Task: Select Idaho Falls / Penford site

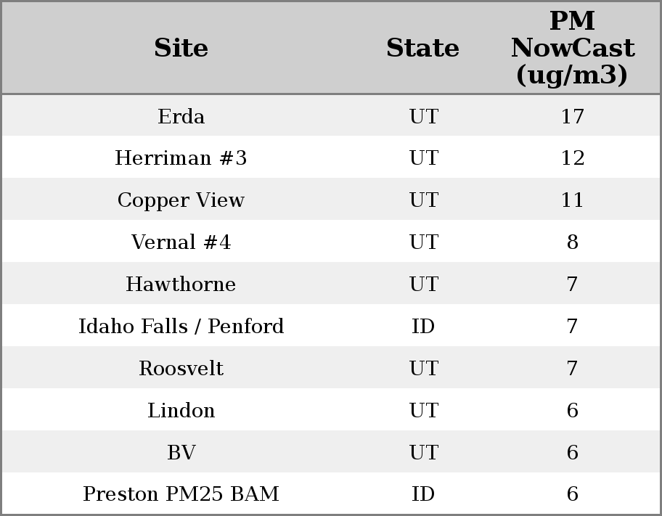Action: (181, 327)
